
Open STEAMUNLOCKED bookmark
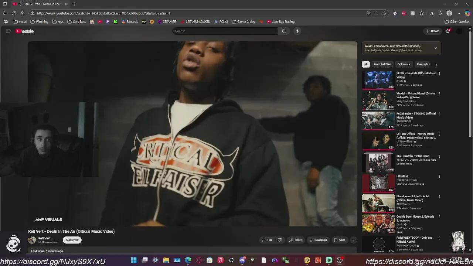point(195,22)
